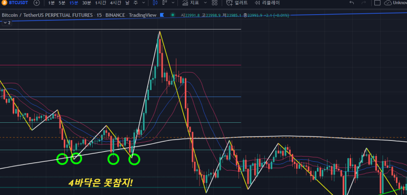This screenshot has height=195, width=407.
Task: Select the 15분 timeframe
Action: (x=74, y=3)
